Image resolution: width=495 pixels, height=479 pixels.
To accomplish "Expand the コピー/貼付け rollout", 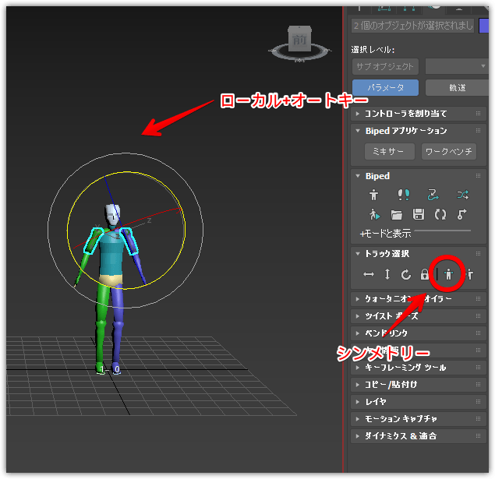I will pyautogui.click(x=391, y=385).
